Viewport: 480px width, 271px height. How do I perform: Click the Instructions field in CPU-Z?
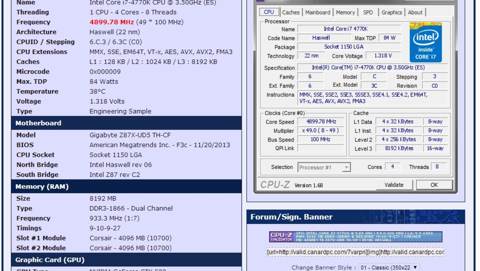click(372, 98)
